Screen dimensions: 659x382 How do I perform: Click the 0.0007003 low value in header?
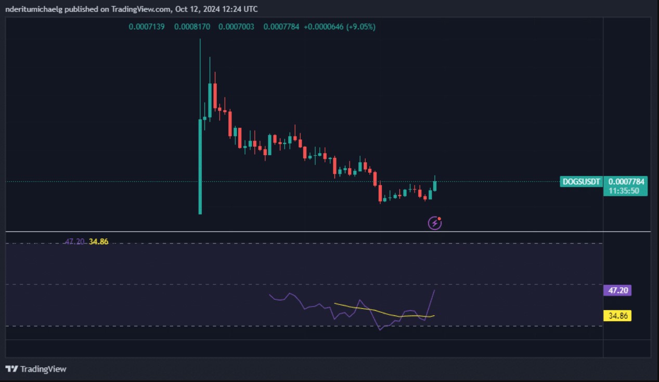(x=236, y=27)
